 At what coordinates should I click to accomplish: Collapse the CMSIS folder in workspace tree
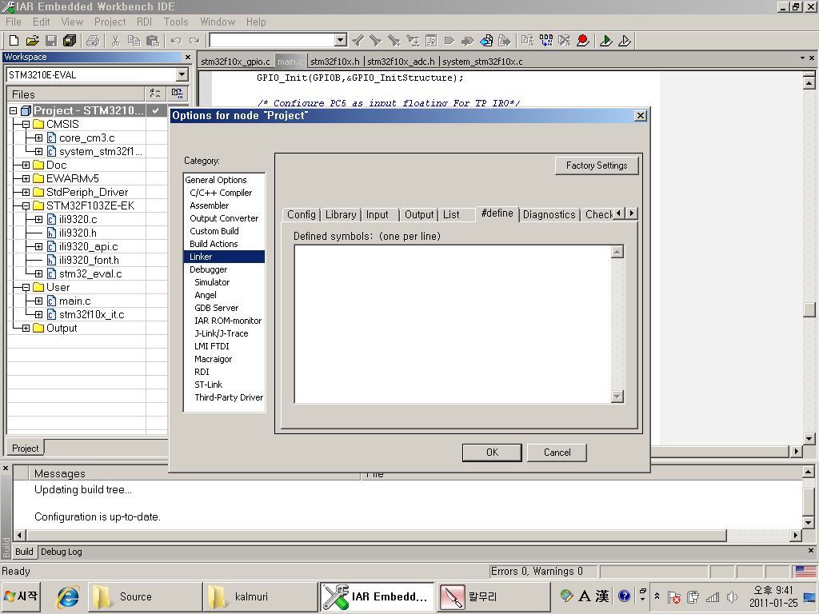tap(26, 124)
